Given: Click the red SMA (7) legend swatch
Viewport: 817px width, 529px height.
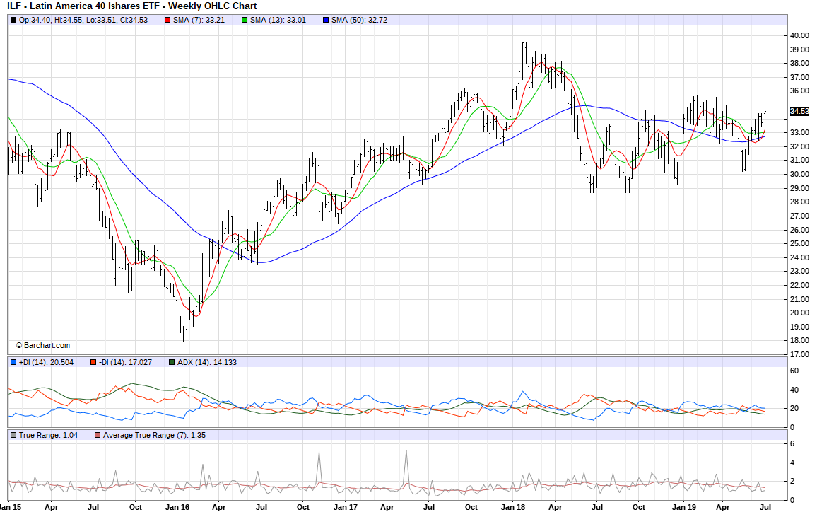Looking at the screenshot, I should (167, 21).
